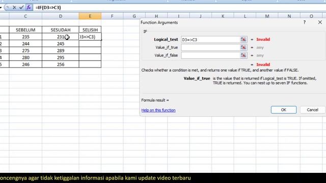Select column C header

25,16
